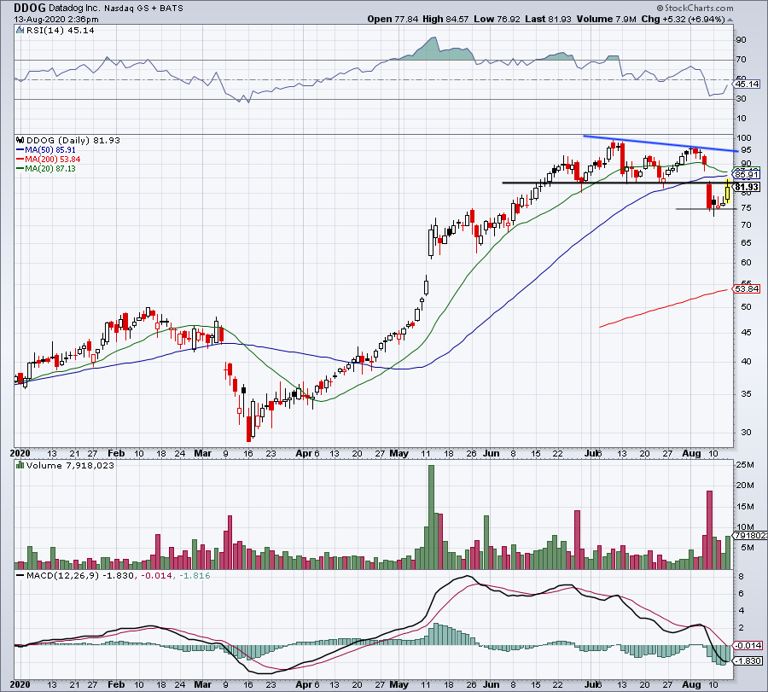768x692 pixels.
Task: Click the May label on price chart axis
Action: tap(399, 453)
